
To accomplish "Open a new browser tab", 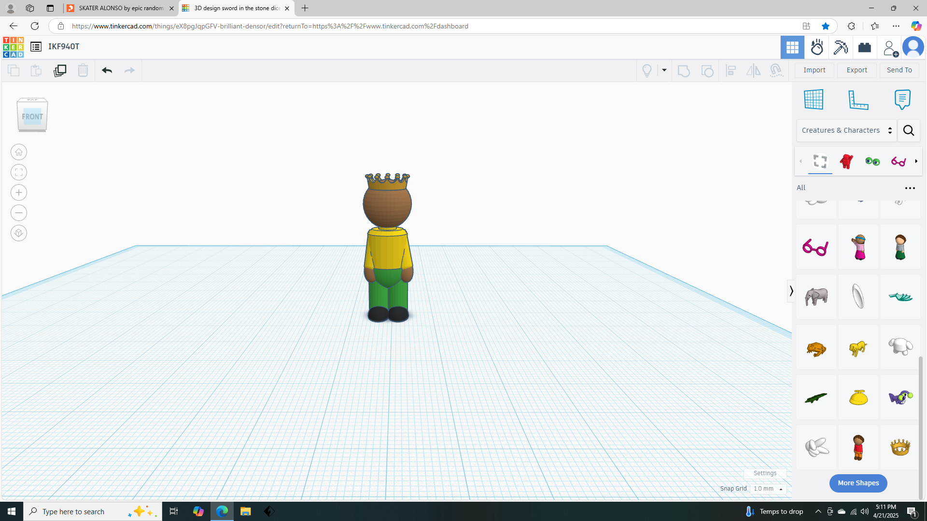I will (305, 8).
